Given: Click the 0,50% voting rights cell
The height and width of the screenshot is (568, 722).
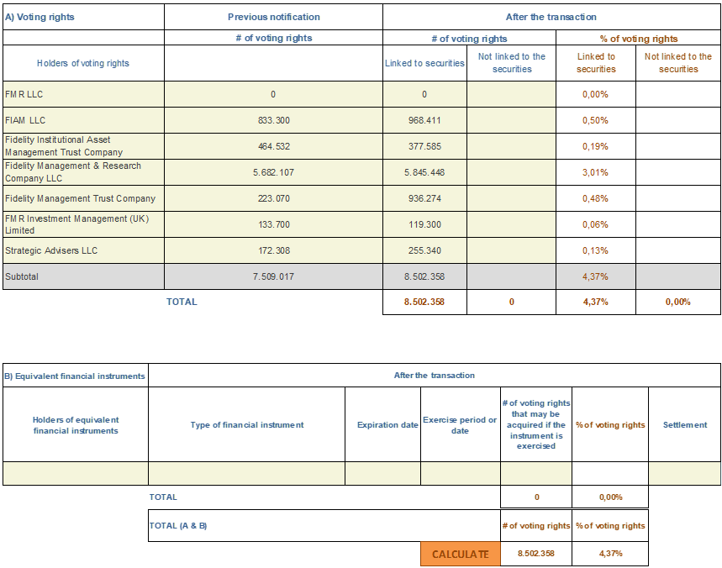Looking at the screenshot, I should [x=596, y=120].
